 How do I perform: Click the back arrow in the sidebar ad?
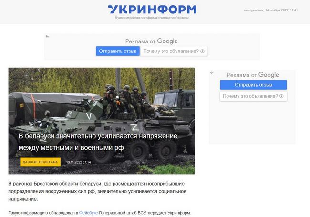(x=212, y=73)
